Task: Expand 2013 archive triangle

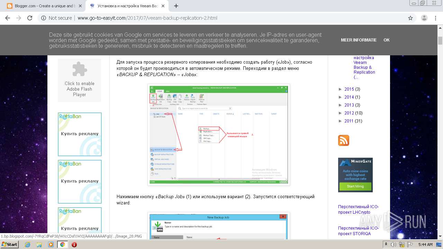Action: click(x=341, y=105)
